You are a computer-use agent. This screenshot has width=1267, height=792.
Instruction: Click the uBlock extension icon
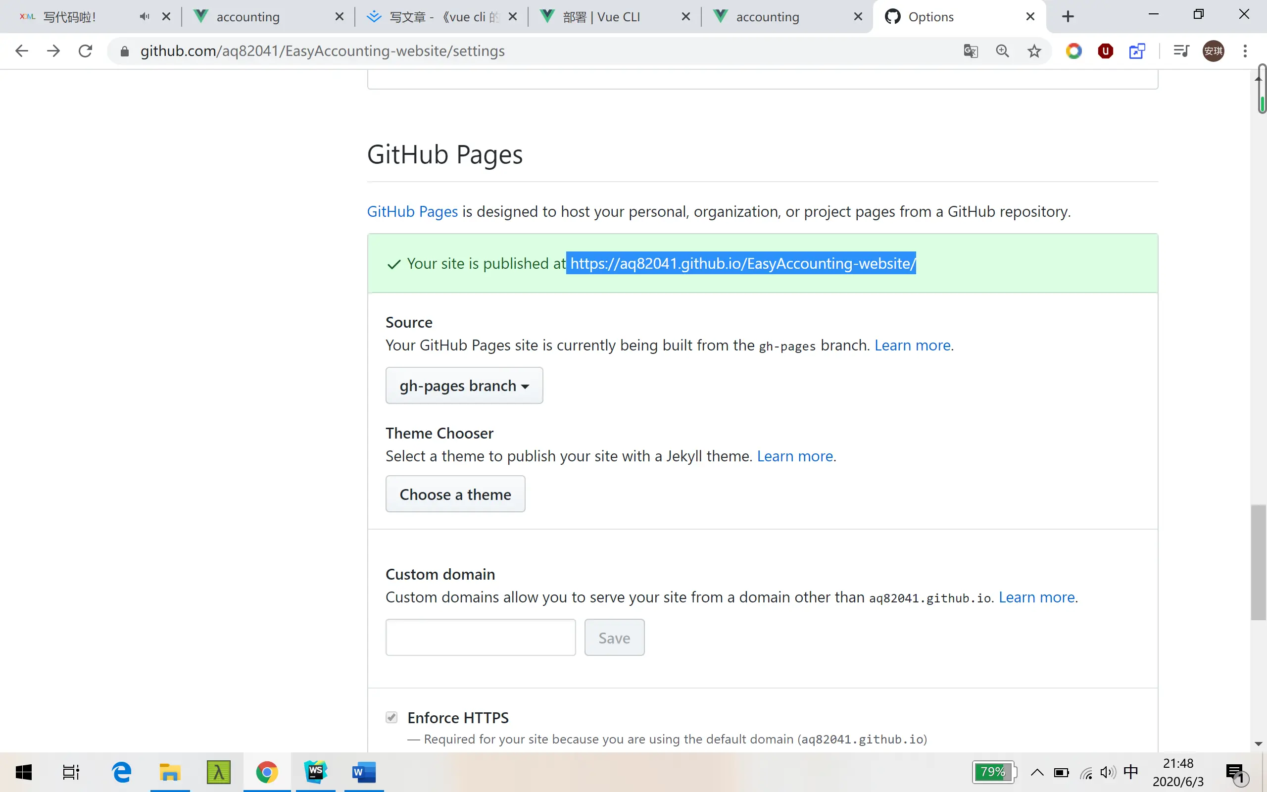coord(1105,51)
